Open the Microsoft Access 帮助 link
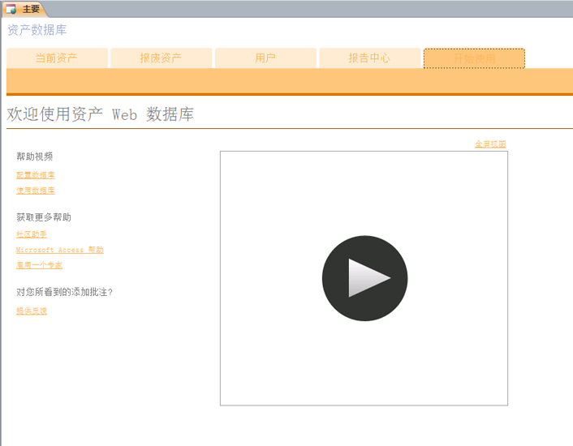Viewport: 573px width, 446px height. point(59,250)
